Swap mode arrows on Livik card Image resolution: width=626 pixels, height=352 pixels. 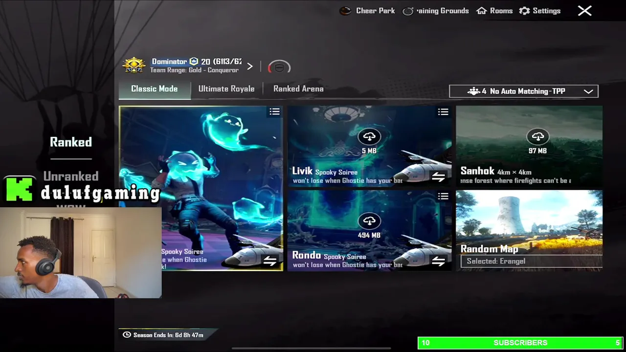click(438, 177)
